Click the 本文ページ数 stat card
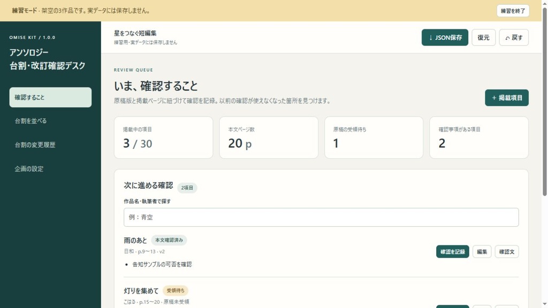This screenshot has height=308, width=548. coord(269,137)
